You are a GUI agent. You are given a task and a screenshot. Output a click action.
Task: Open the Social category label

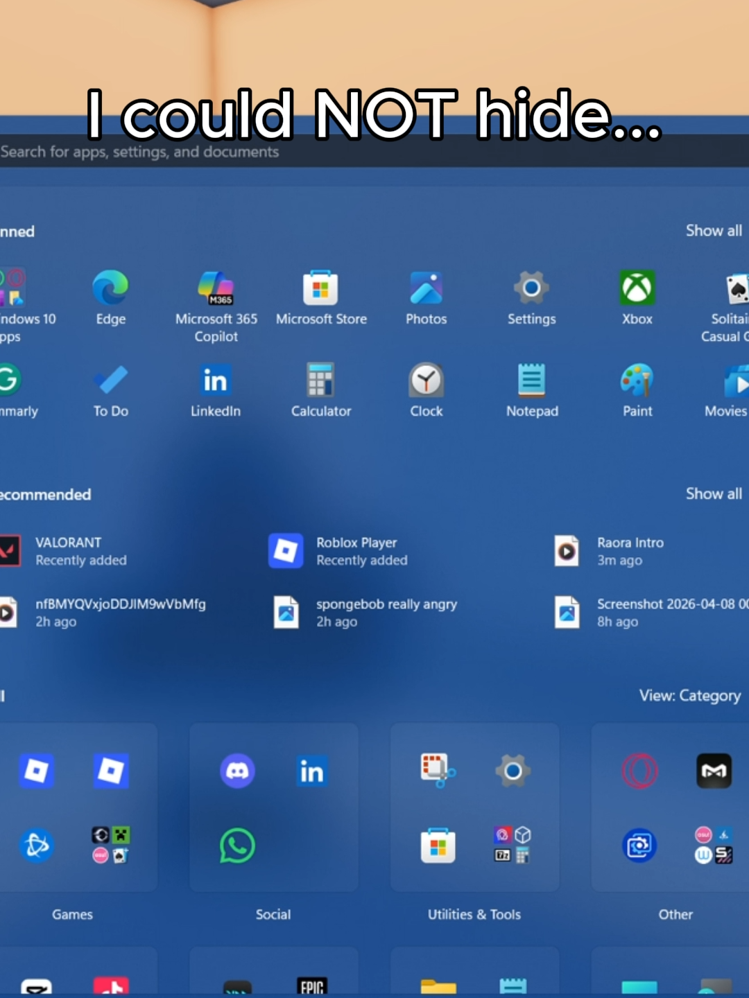273,915
